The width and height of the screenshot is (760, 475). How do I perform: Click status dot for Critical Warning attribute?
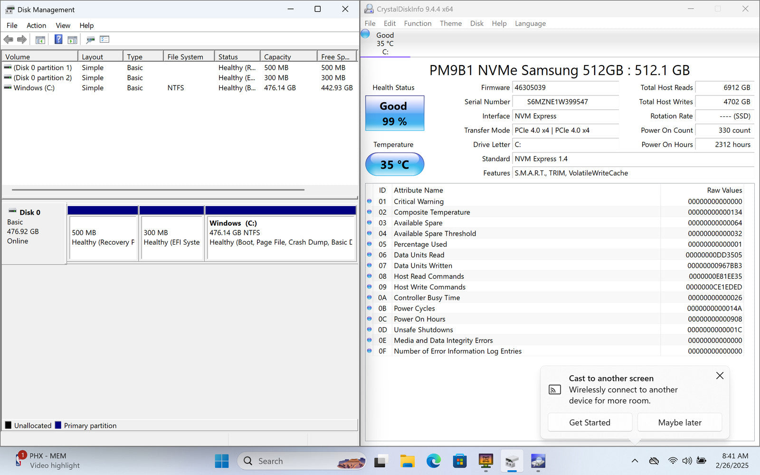click(x=369, y=201)
